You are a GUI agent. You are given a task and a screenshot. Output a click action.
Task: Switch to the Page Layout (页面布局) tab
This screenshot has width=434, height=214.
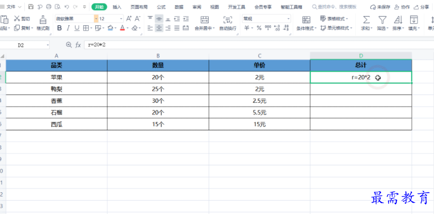139,7
